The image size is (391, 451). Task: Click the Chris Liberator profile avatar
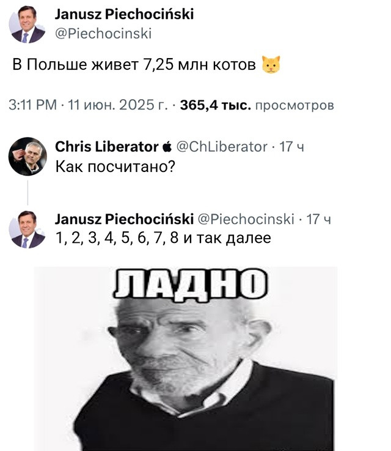tap(27, 157)
